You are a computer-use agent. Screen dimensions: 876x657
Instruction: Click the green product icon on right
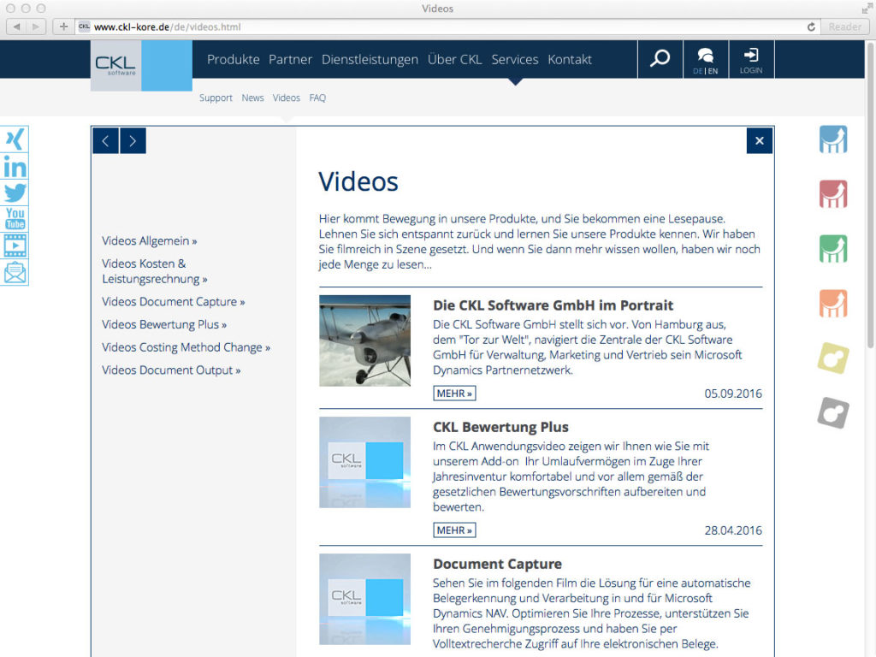pyautogui.click(x=833, y=249)
